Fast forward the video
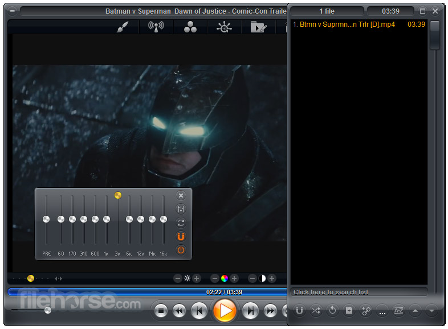Screen dimensions: 448x329 pos(270,311)
